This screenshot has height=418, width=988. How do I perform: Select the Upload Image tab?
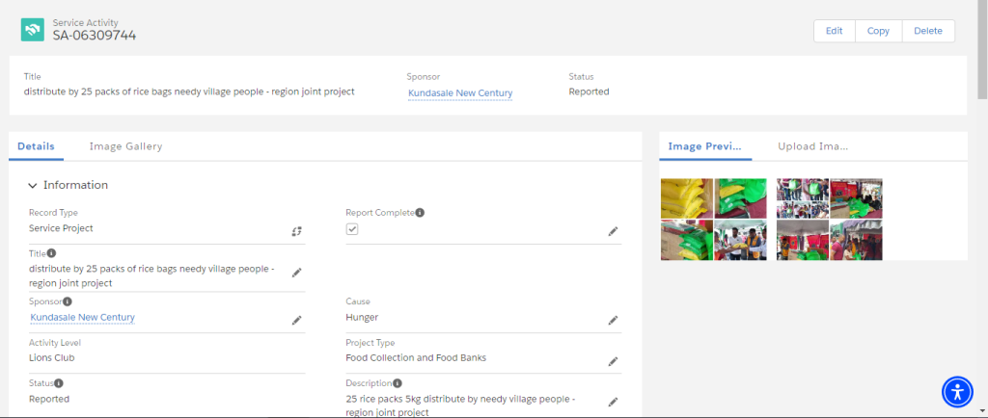(812, 146)
